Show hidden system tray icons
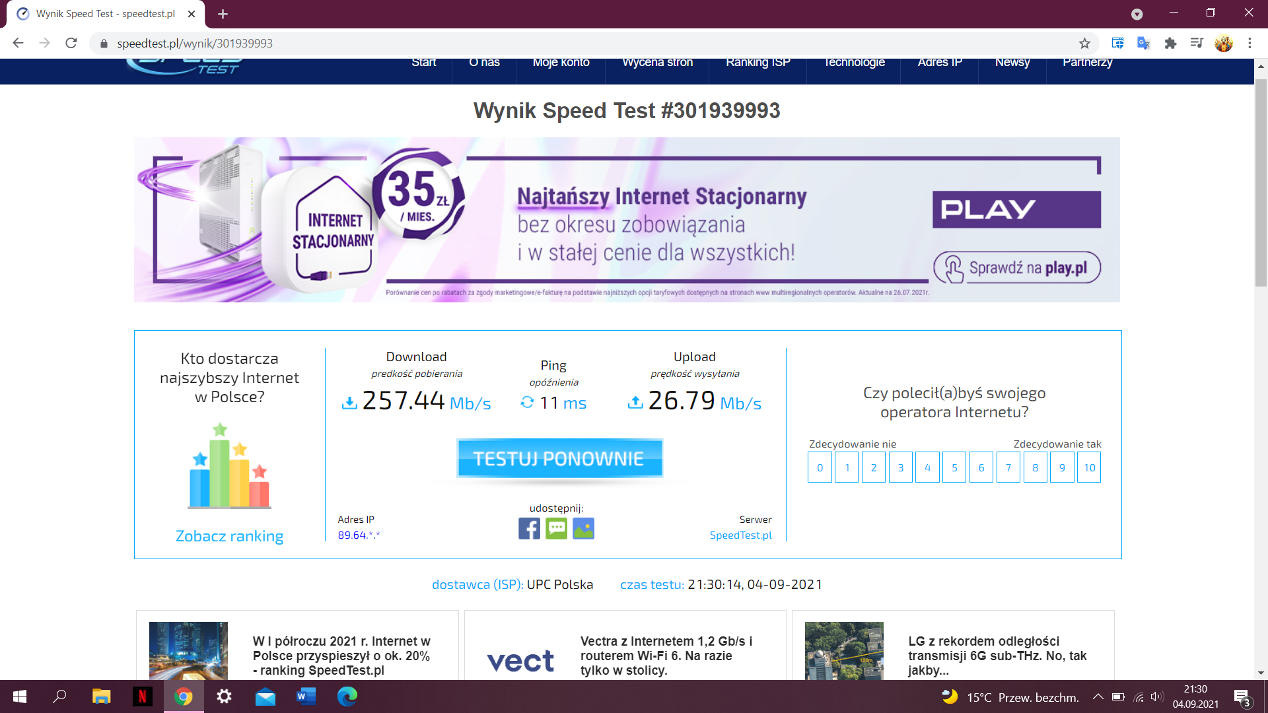Viewport: 1268px width, 713px height. (1098, 696)
